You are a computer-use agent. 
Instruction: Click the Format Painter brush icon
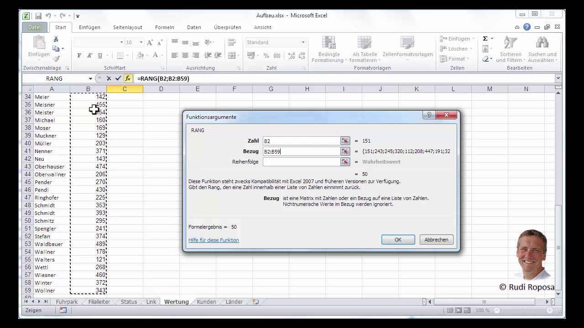(56, 59)
